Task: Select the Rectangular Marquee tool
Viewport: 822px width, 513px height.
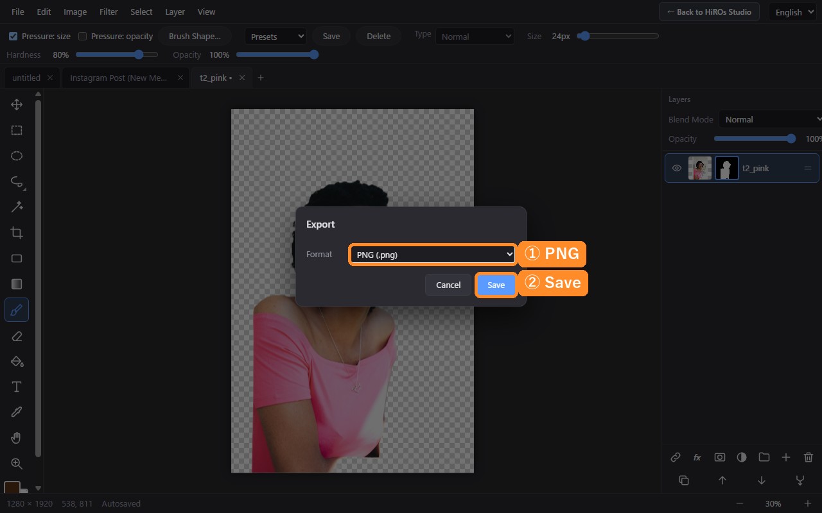Action: pos(17,130)
